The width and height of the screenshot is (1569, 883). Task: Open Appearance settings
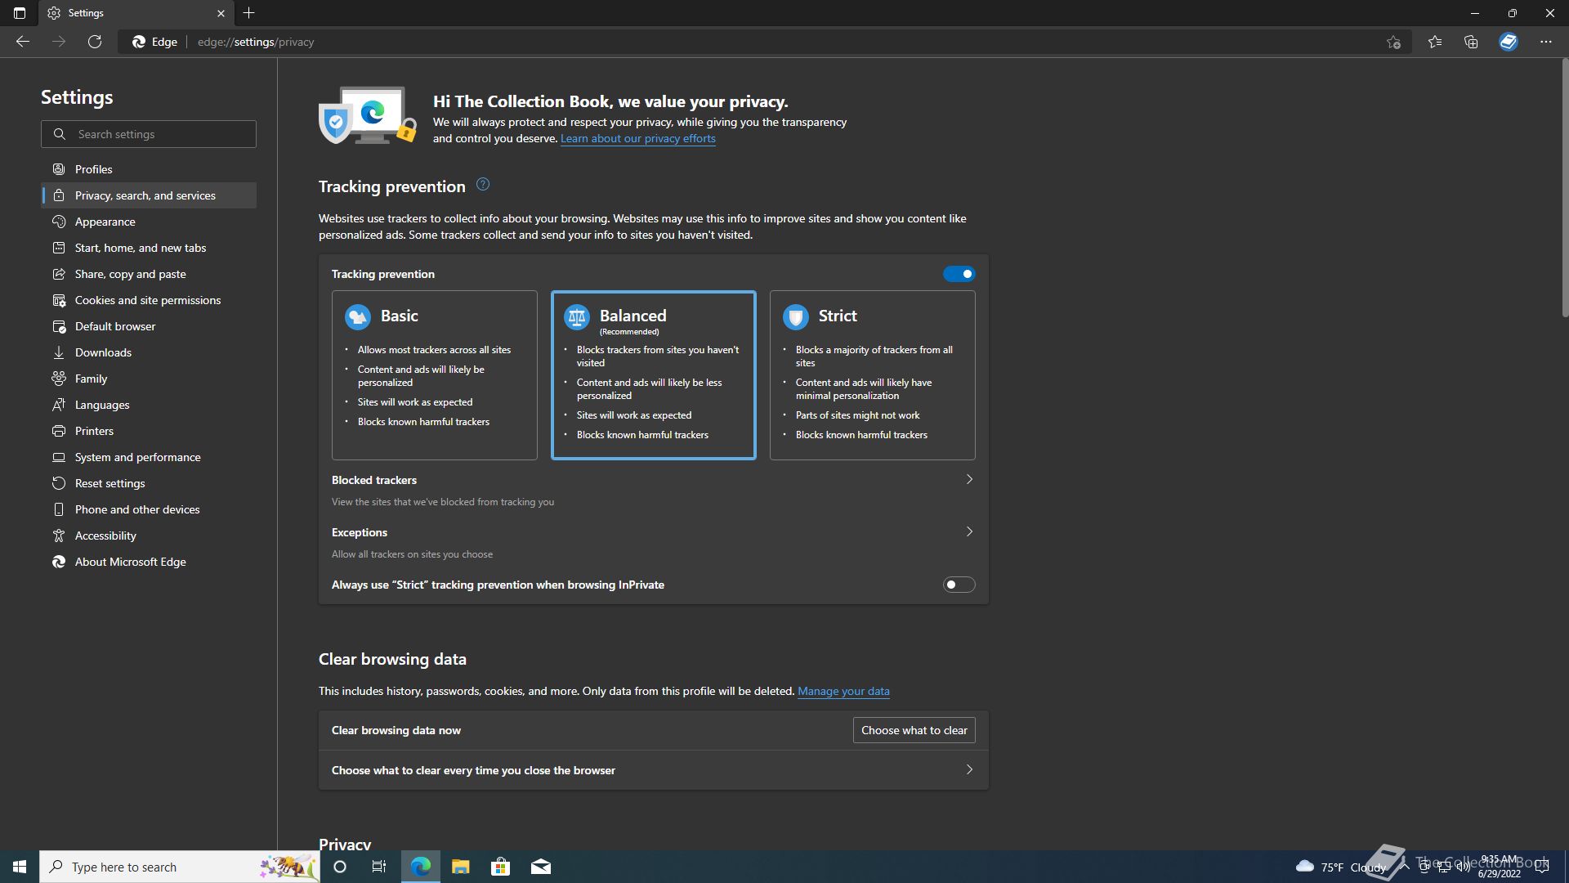click(149, 222)
